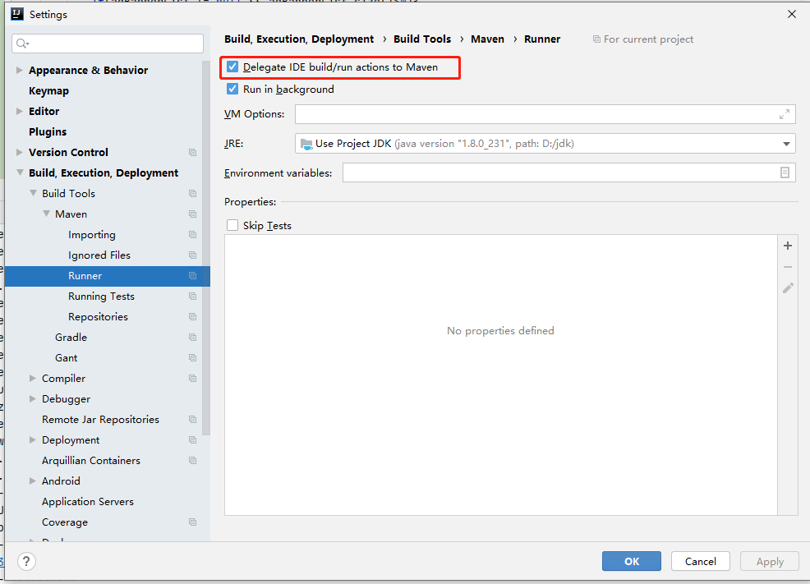Expand the Compiler node arrow
Screen dimensions: 810x584
pyautogui.click(x=33, y=379)
